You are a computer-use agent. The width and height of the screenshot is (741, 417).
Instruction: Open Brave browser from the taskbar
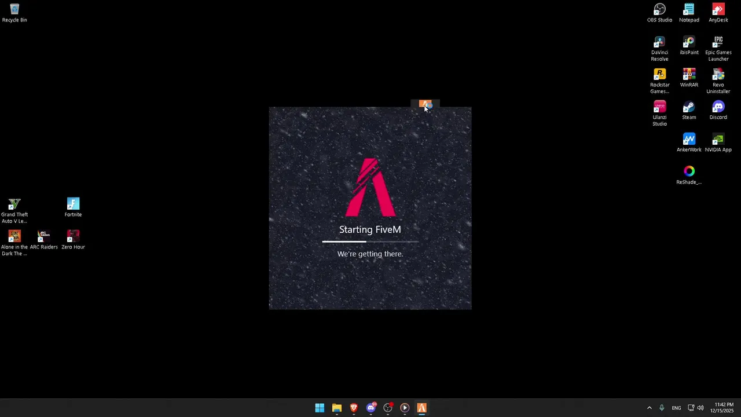pyautogui.click(x=354, y=408)
